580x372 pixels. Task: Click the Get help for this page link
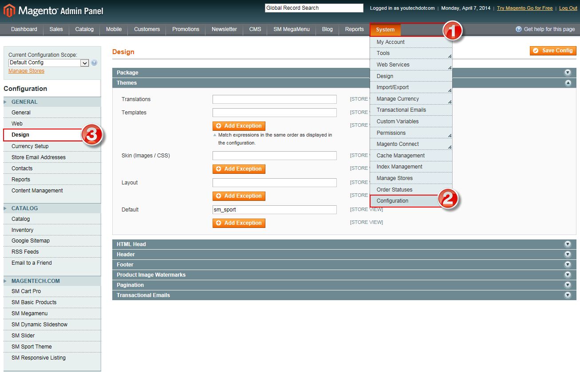click(549, 29)
